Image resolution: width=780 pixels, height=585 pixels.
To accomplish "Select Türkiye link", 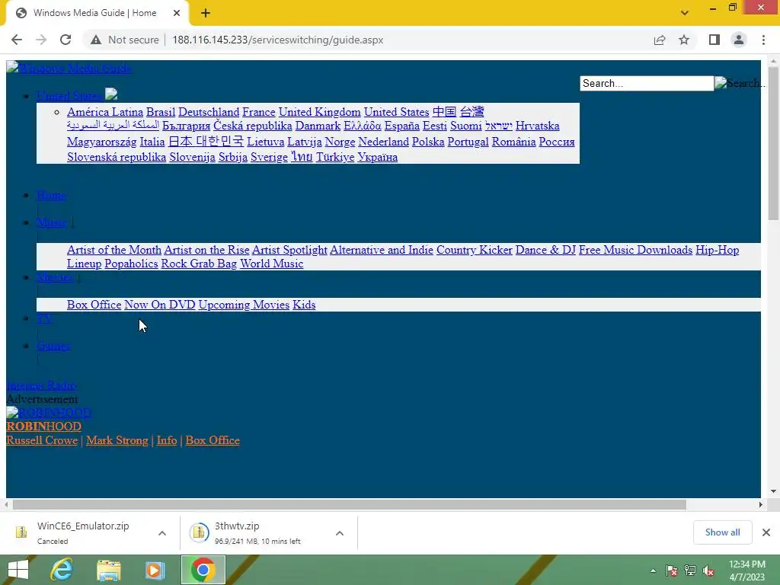I will pos(335,157).
